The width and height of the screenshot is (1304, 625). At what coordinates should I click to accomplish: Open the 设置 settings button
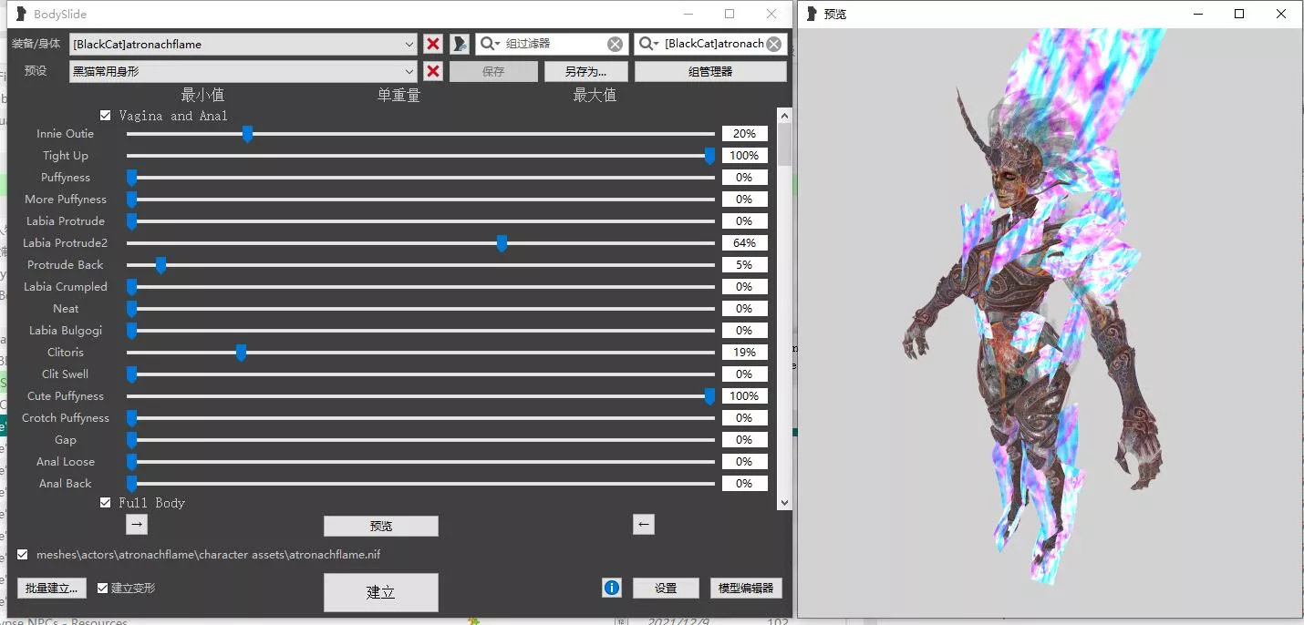[x=666, y=588]
